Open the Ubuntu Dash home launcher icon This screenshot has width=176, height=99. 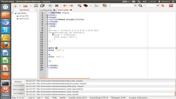coord(5,7)
